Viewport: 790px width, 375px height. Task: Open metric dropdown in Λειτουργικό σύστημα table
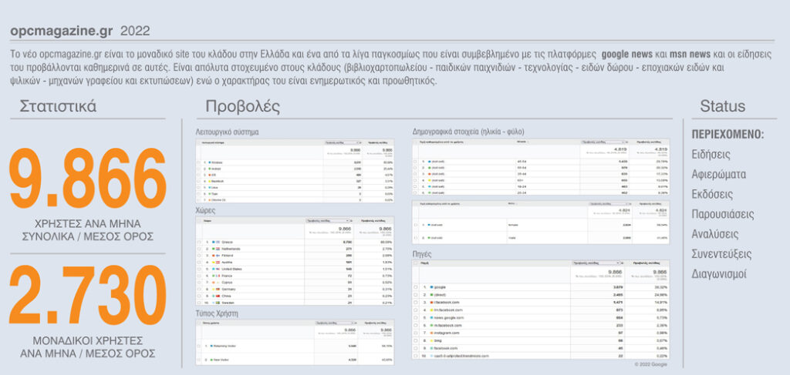pos(343,142)
